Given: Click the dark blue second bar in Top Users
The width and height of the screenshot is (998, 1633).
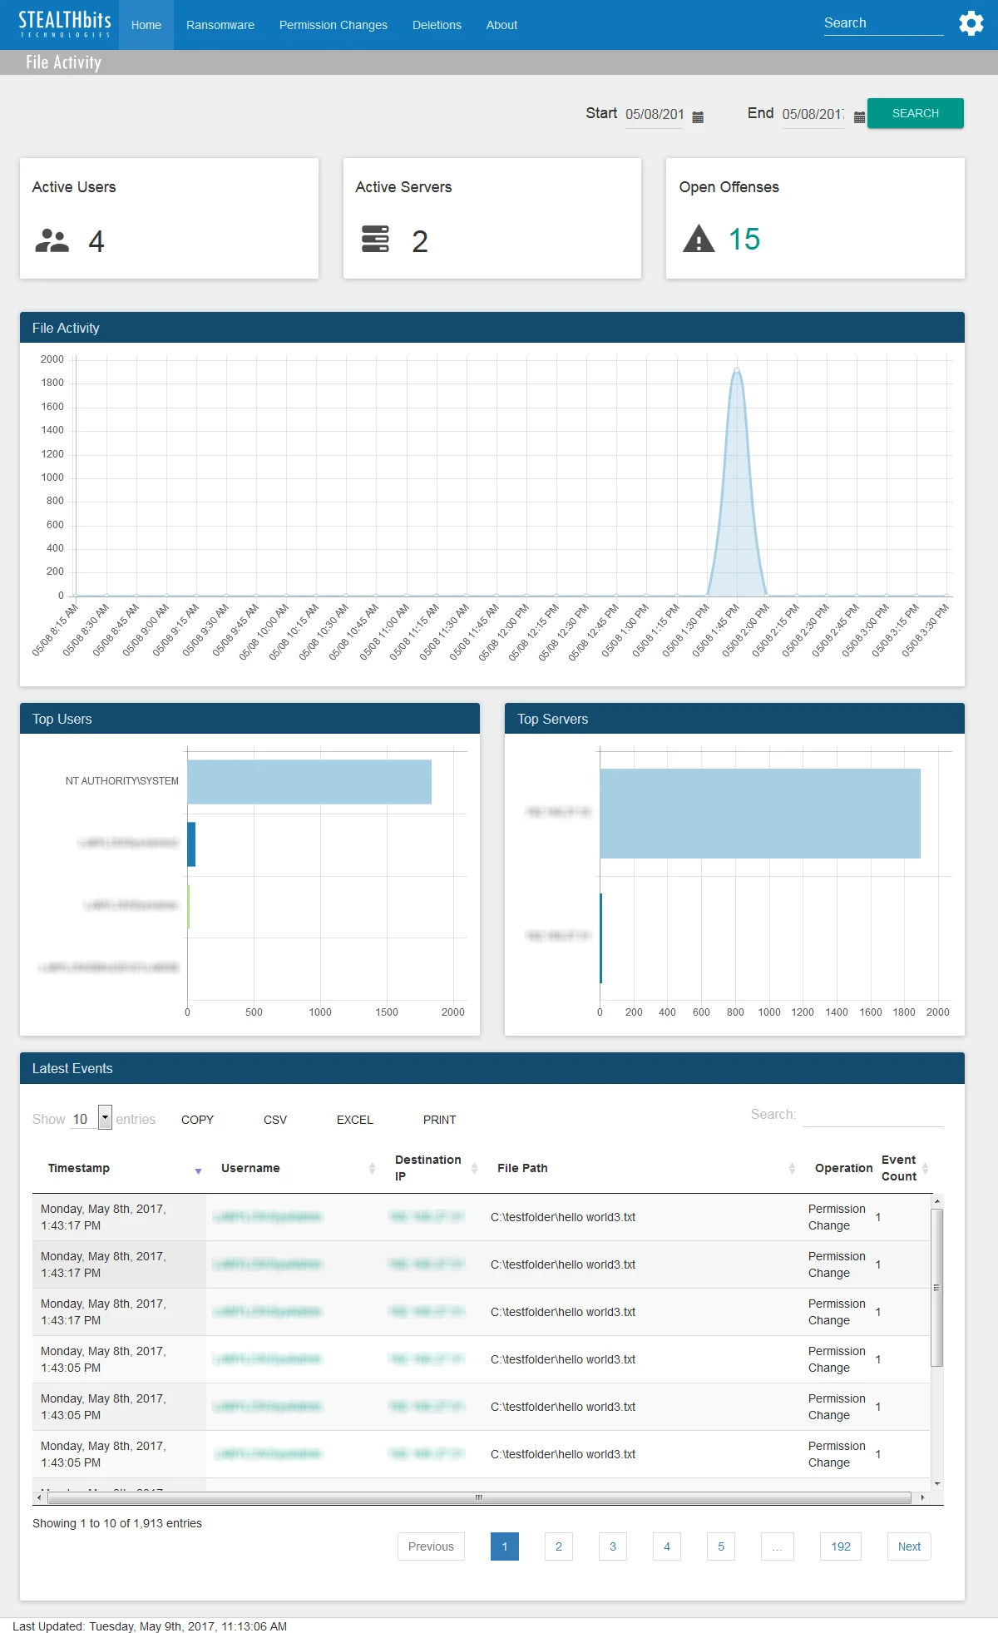Looking at the screenshot, I should point(191,844).
